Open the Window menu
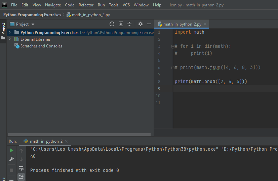 (x=141, y=5)
